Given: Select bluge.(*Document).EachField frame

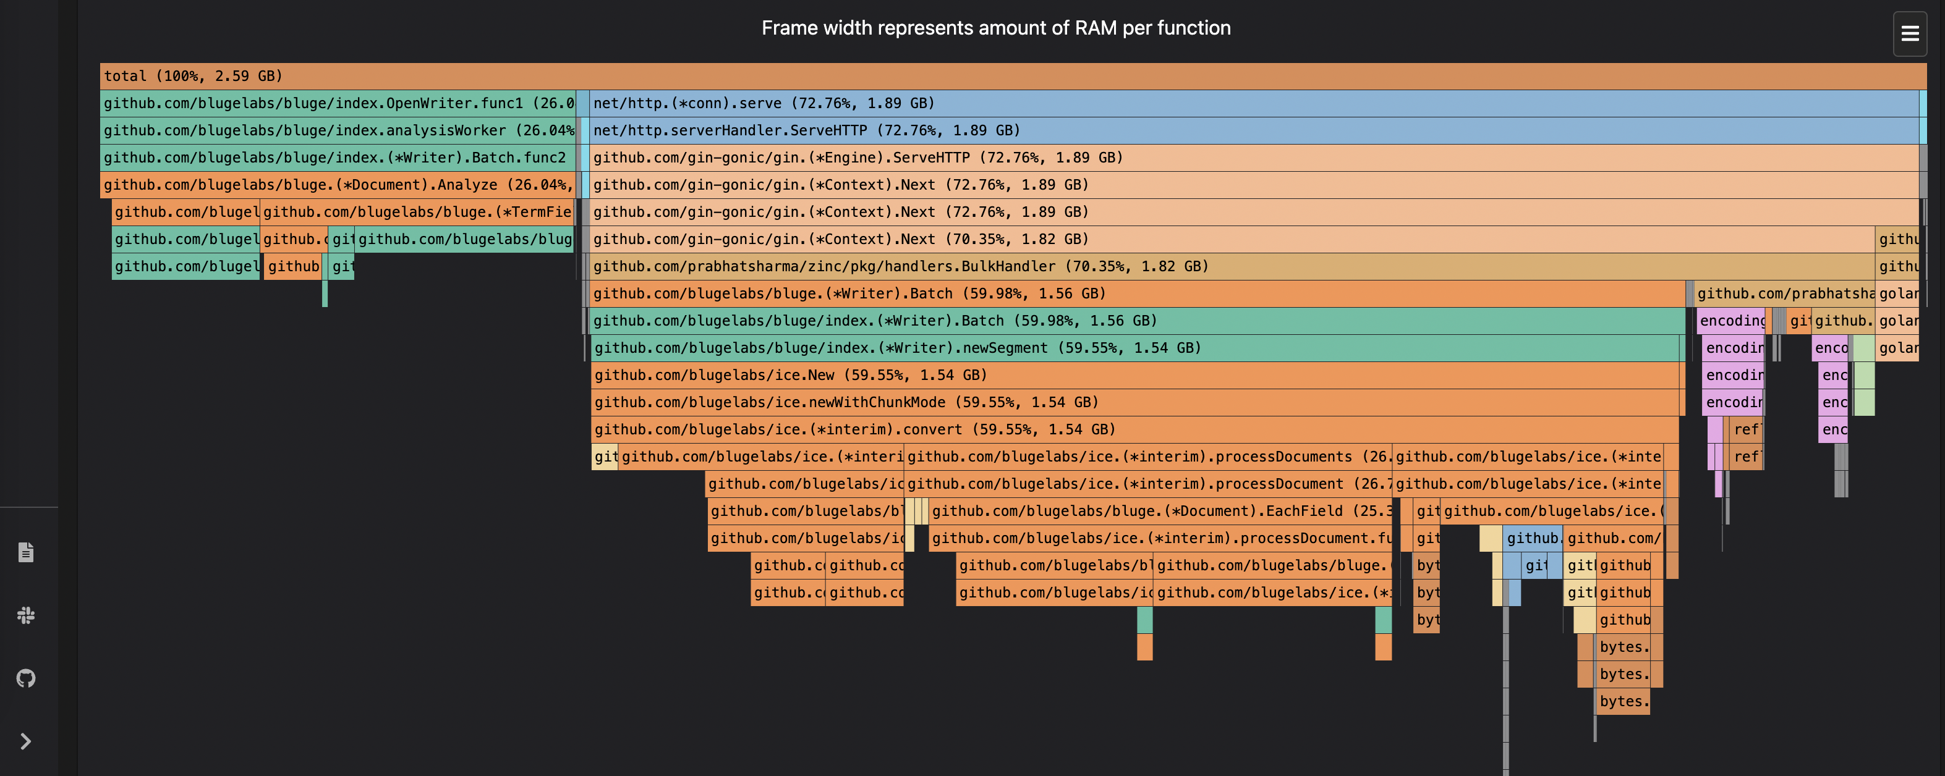Looking at the screenshot, I should click(x=1160, y=510).
